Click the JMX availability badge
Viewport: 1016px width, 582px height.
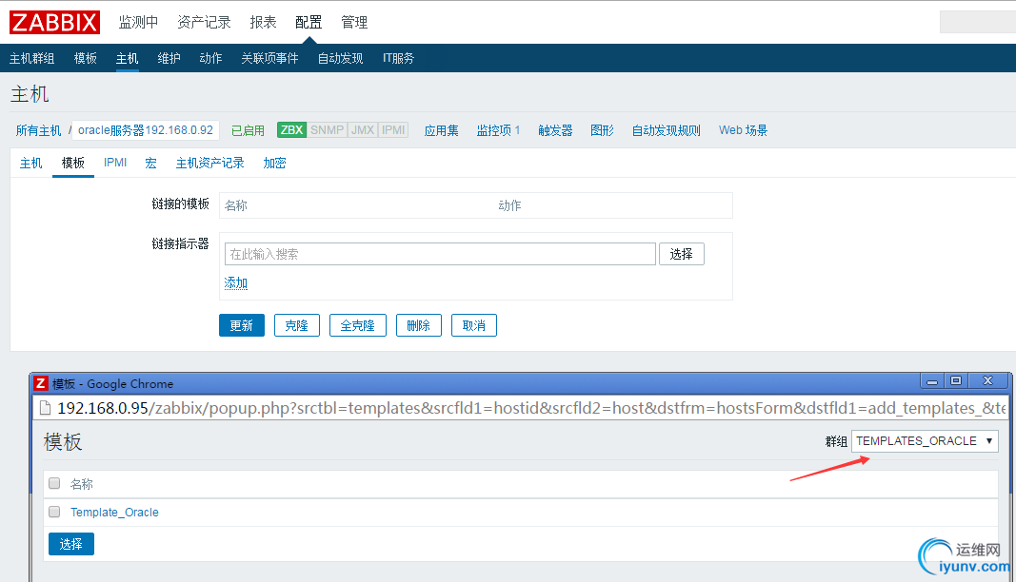362,130
